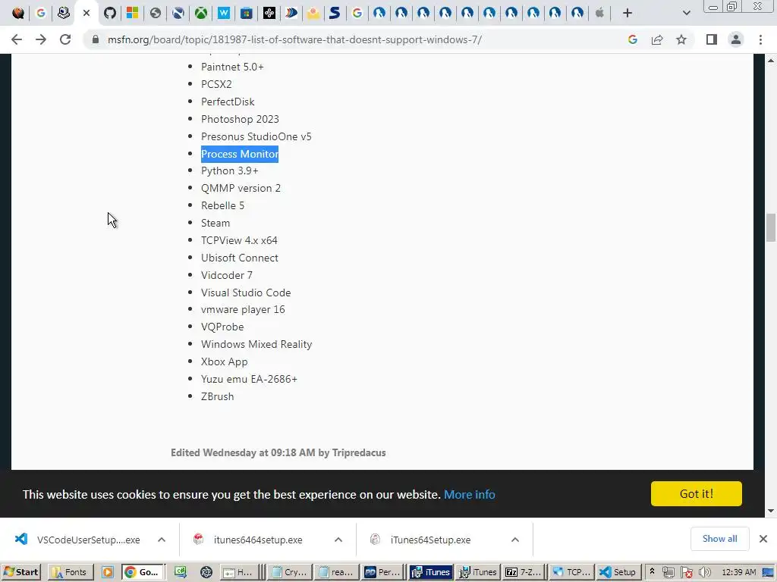Expand iTunes64Setup.exe download options arrow

point(515,540)
